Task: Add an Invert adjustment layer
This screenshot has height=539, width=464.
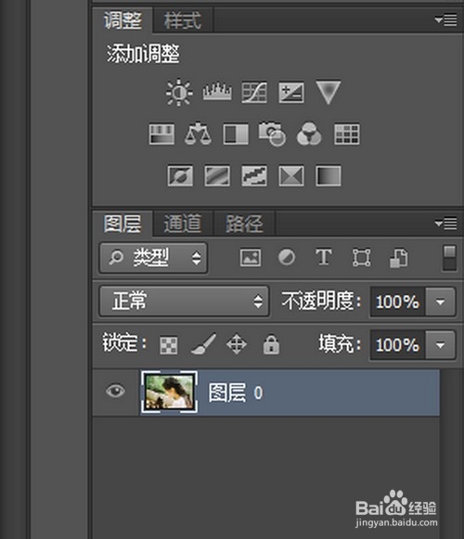Action: pos(180,175)
